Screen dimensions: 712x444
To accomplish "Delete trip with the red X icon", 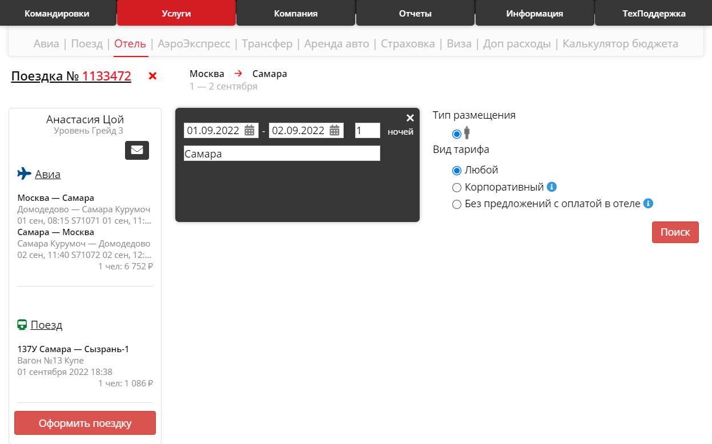I will pyautogui.click(x=152, y=76).
